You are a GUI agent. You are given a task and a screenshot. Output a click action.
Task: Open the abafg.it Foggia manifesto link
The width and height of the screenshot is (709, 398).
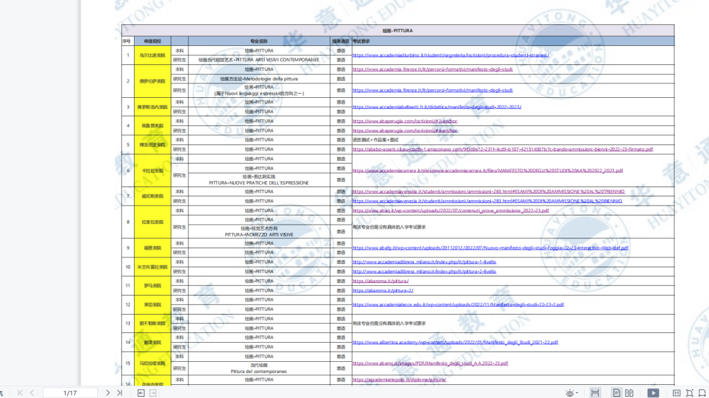click(490, 248)
